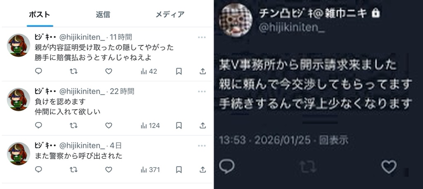Repost the dark-mode 開示請求 post
The width and height of the screenshot is (423, 189).
pyautogui.click(x=307, y=166)
